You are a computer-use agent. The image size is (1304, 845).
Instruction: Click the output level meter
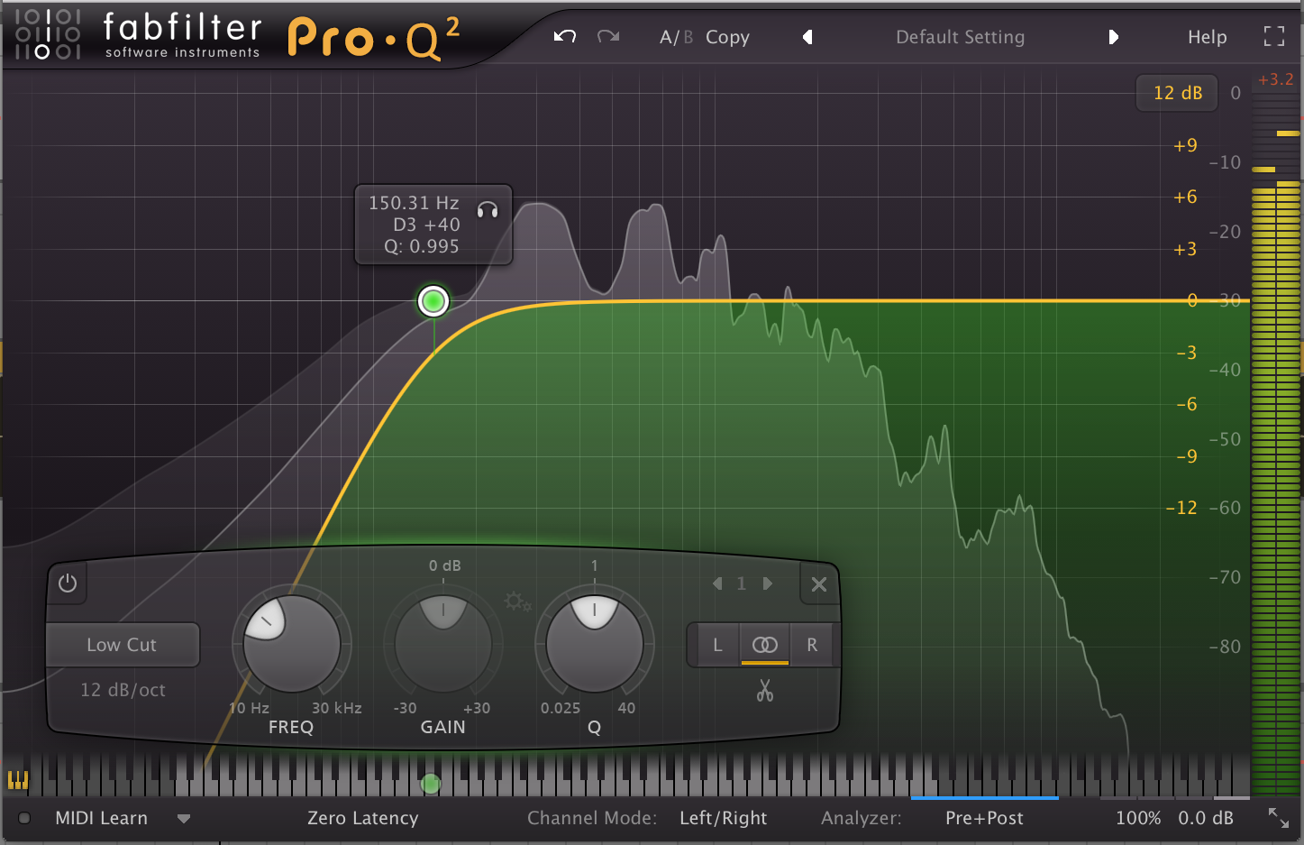pyautogui.click(x=1276, y=442)
